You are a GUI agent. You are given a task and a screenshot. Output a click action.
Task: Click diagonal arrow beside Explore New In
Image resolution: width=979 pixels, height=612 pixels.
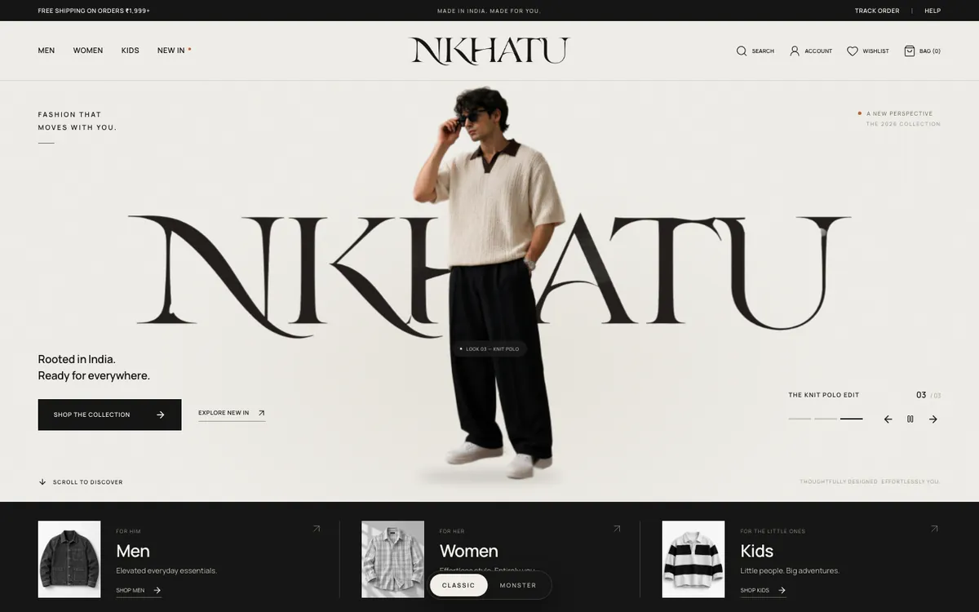(261, 413)
